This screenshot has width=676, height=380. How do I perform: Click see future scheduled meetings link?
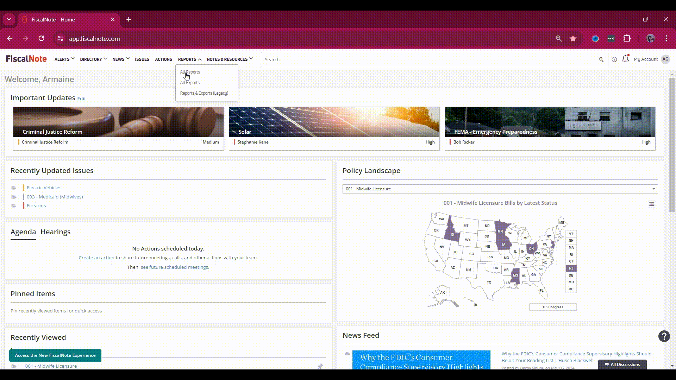(175, 267)
